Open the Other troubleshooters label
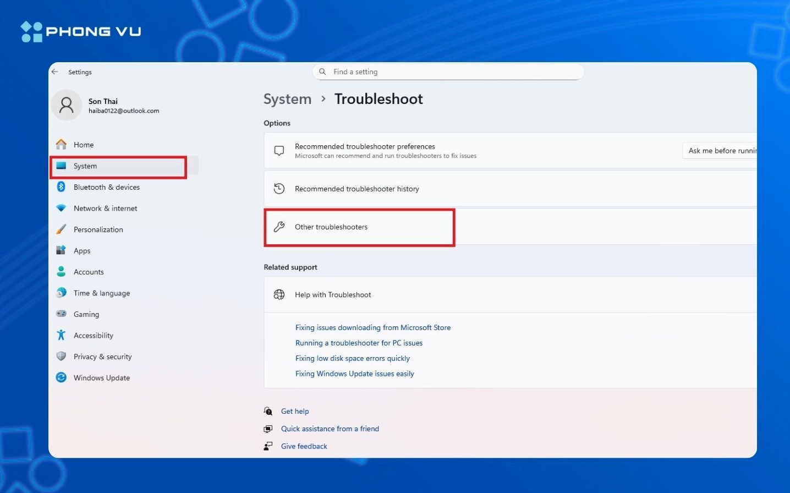Image resolution: width=790 pixels, height=493 pixels. click(331, 227)
